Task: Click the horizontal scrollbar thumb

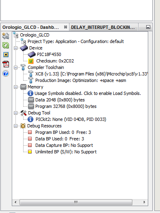Action: coord(76,202)
